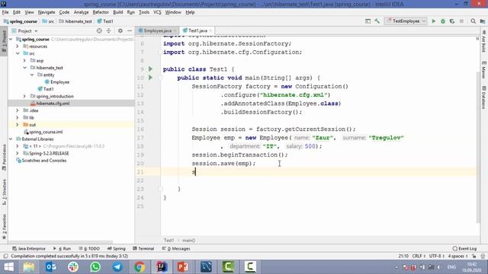Open Outlook from the taskbar

click(51, 267)
